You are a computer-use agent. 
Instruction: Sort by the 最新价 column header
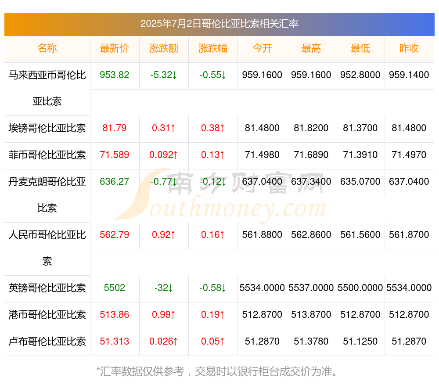[114, 49]
